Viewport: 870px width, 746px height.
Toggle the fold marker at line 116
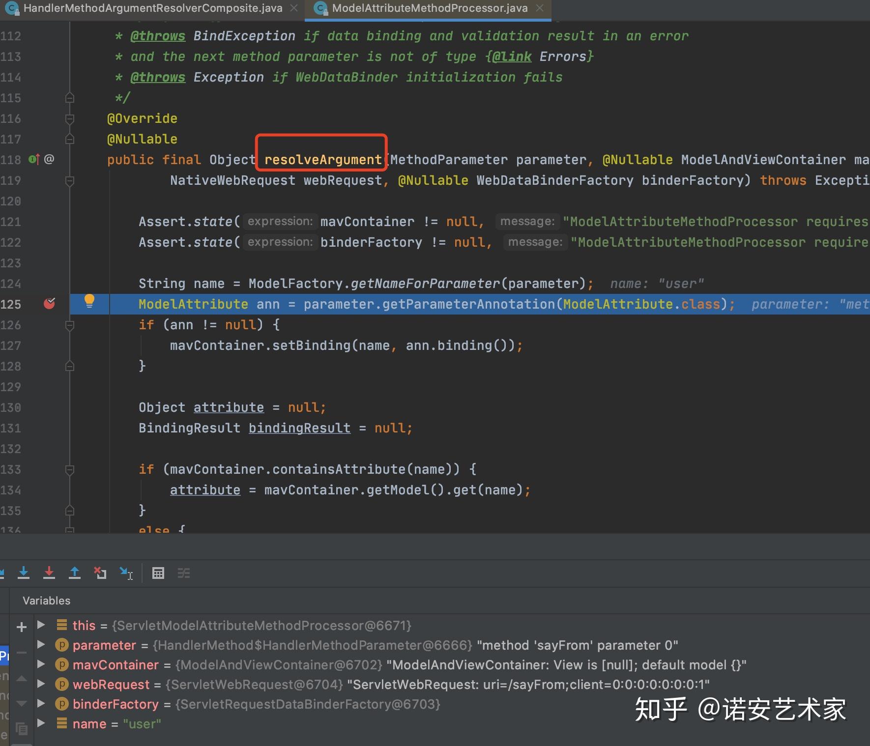(70, 118)
